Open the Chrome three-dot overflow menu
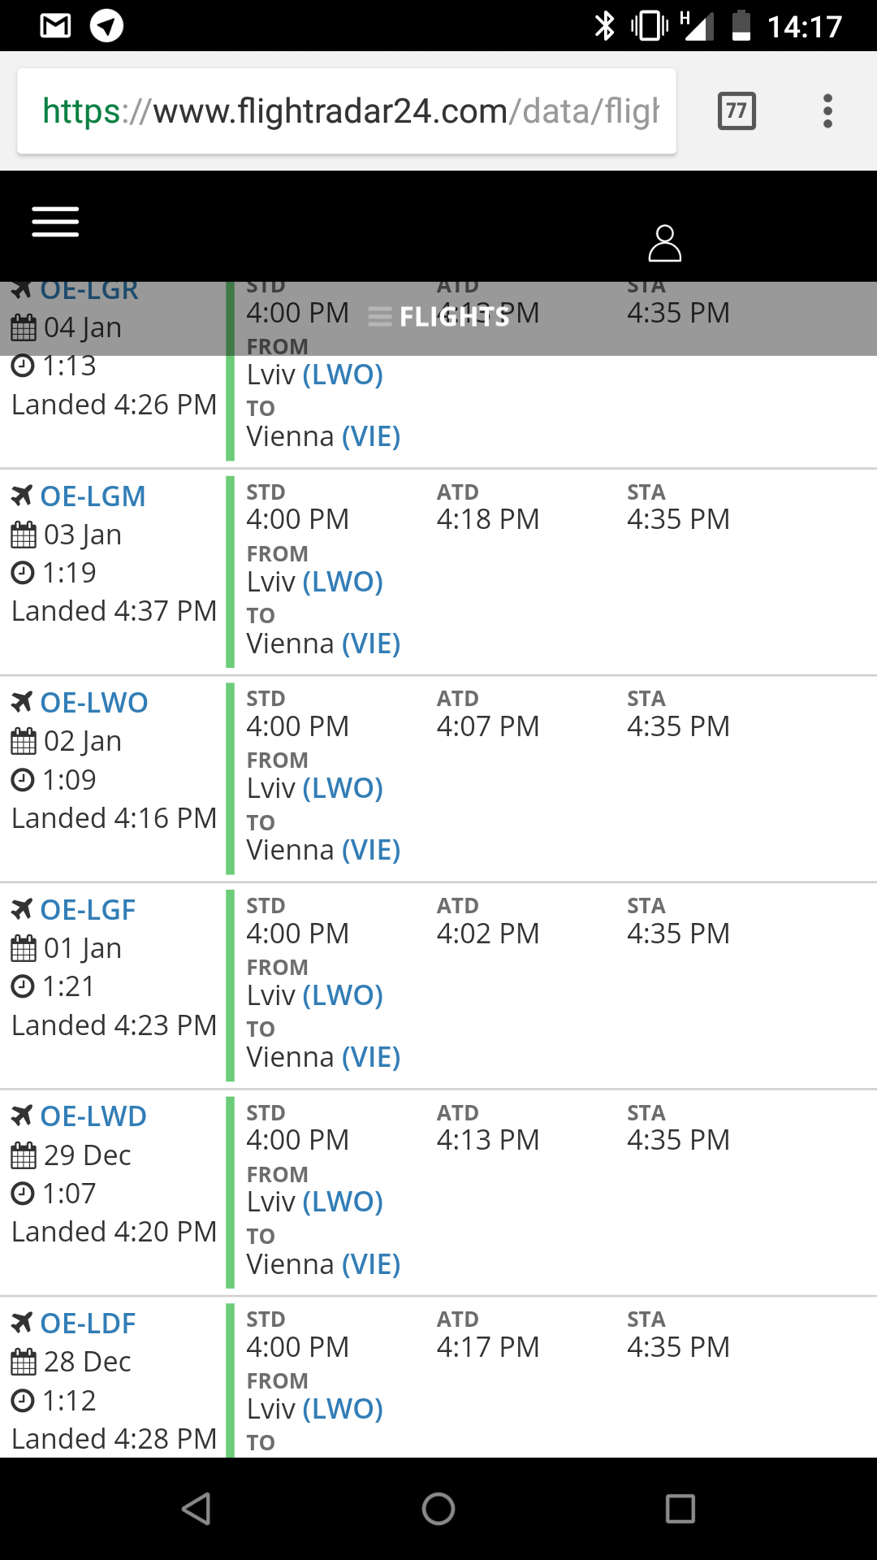 coord(827,111)
